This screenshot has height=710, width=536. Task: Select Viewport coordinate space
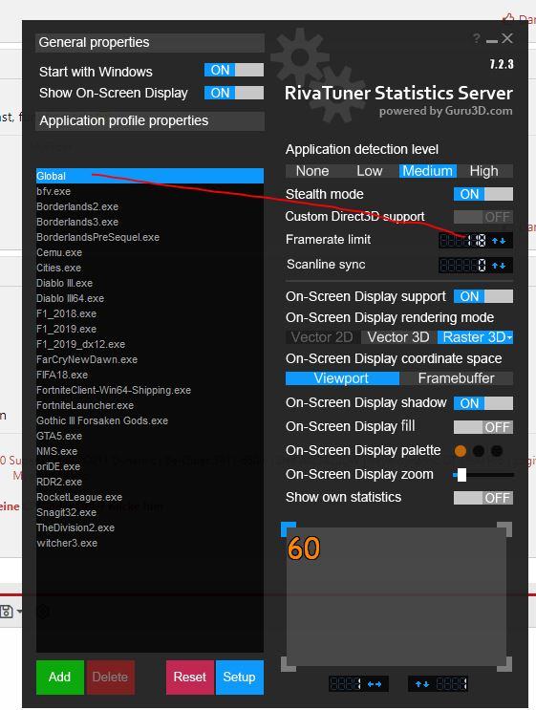point(342,378)
